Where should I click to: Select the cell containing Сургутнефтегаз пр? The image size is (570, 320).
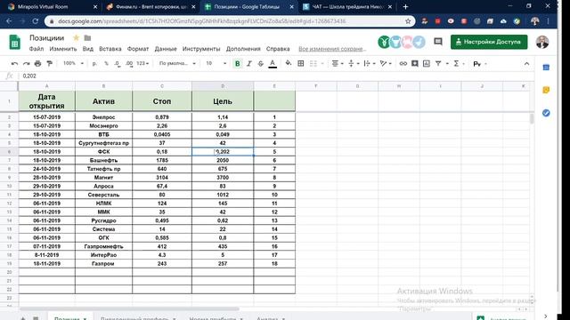pyautogui.click(x=103, y=143)
